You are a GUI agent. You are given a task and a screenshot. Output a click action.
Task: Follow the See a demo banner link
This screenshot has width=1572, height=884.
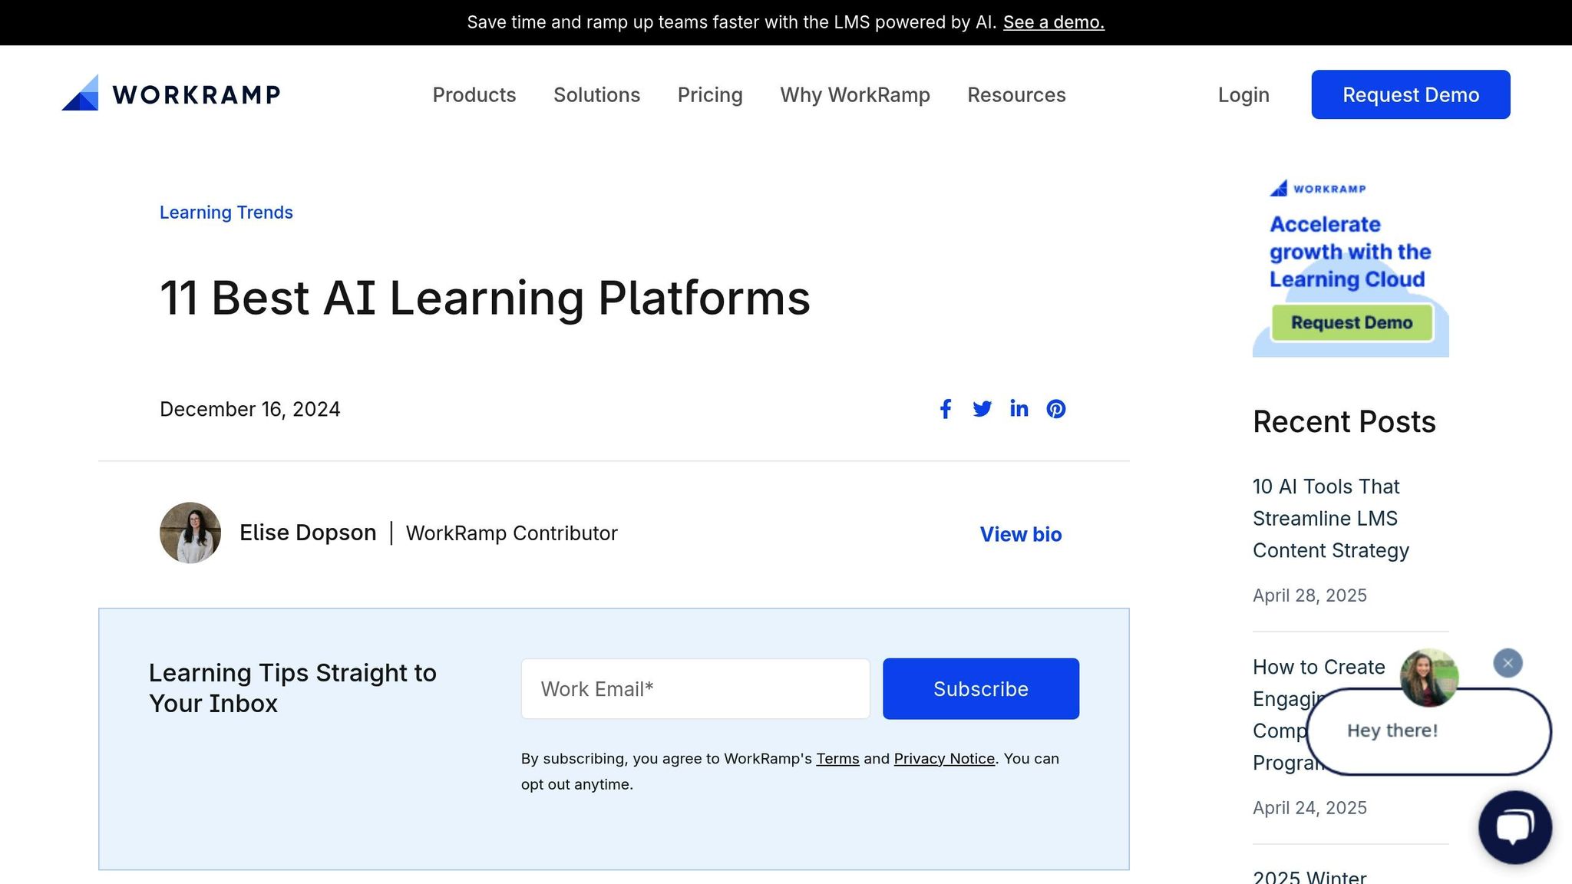(1054, 22)
